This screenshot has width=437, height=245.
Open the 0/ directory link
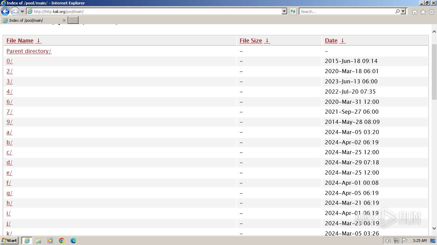(10, 61)
